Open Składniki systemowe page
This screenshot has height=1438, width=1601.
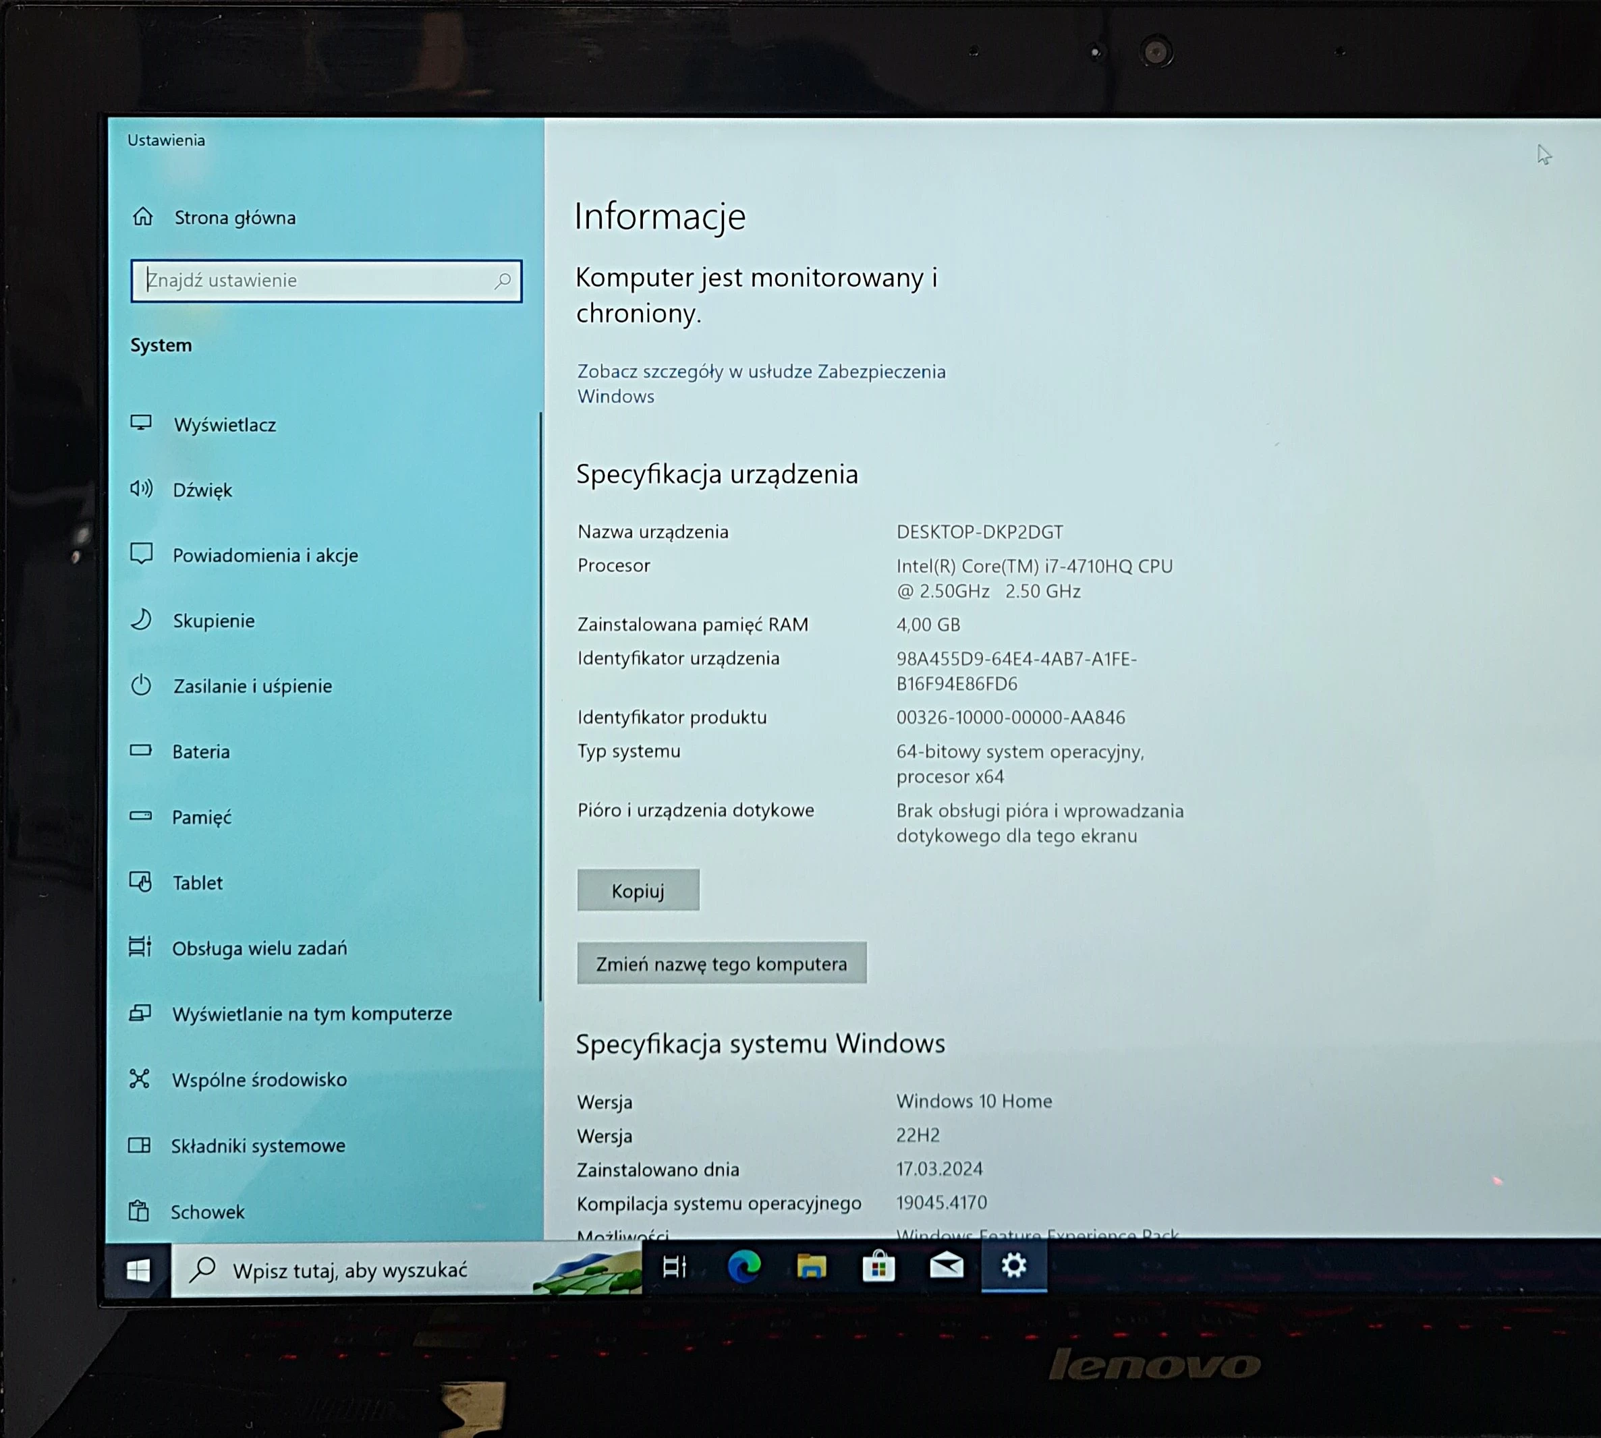tap(258, 1146)
